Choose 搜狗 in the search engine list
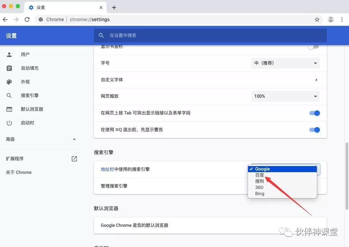This screenshot has width=349, height=247. pyautogui.click(x=282, y=181)
